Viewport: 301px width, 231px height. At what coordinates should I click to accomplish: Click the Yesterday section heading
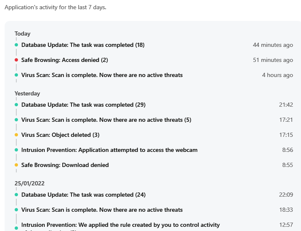point(27,93)
